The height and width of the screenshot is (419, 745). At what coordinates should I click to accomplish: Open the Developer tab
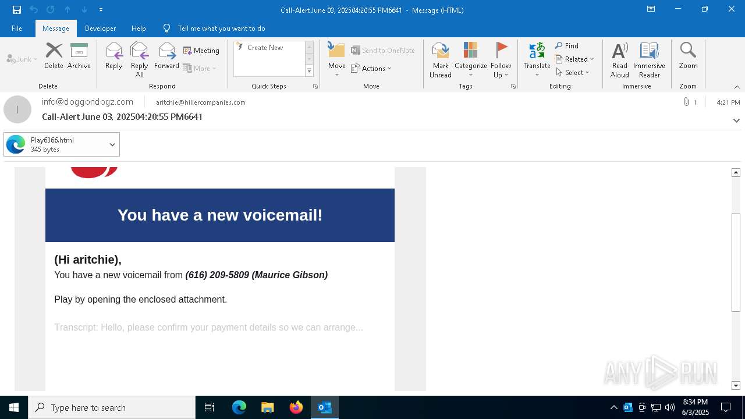(100, 29)
